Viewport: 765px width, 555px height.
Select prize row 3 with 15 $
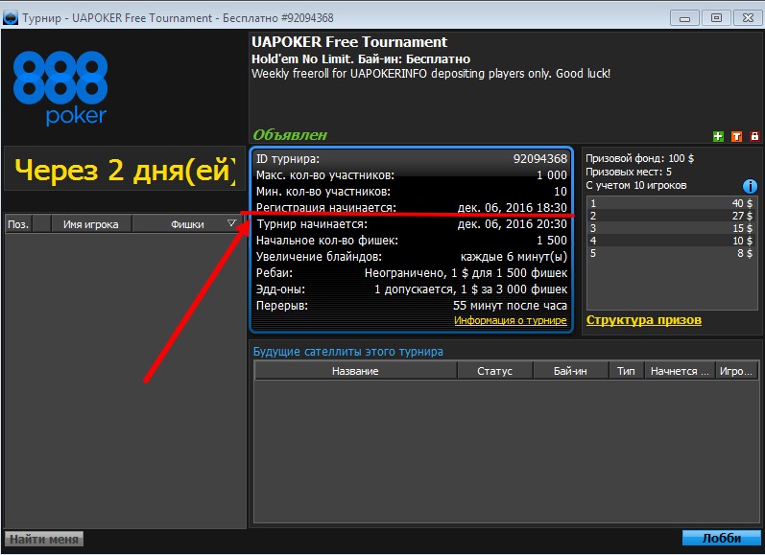(672, 228)
